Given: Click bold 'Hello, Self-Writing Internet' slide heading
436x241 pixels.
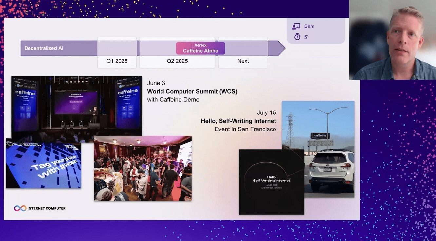Looking at the screenshot, I should tap(238, 121).
